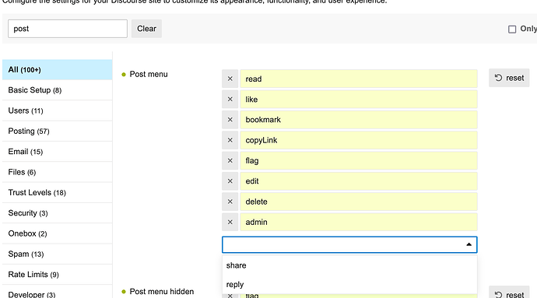The image size is (537, 298).
Task: Choose 'share' from the dropdown list
Action: [349, 265]
